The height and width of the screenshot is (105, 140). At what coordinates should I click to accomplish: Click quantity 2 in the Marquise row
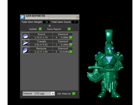[x=56, y=52]
